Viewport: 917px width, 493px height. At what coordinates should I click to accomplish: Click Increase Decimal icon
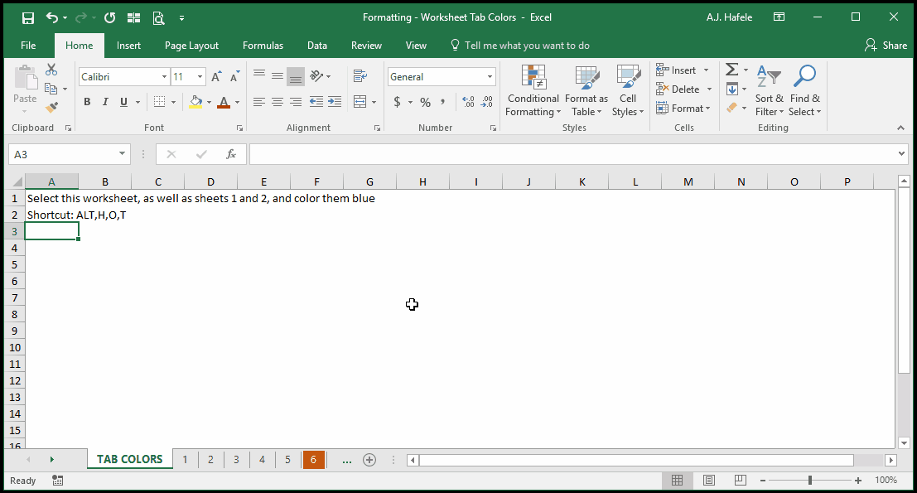(x=469, y=103)
